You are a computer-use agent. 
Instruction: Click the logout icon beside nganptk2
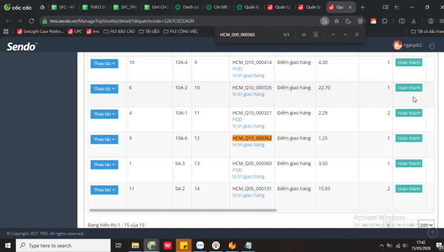tap(431, 46)
